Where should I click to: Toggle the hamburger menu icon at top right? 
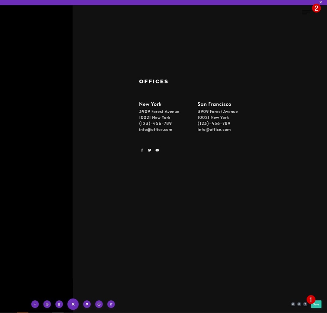click(306, 12)
